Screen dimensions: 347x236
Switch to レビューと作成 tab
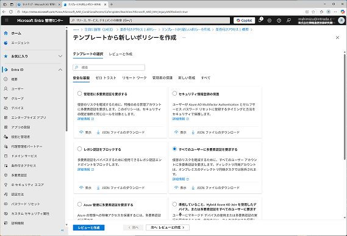(x=121, y=54)
